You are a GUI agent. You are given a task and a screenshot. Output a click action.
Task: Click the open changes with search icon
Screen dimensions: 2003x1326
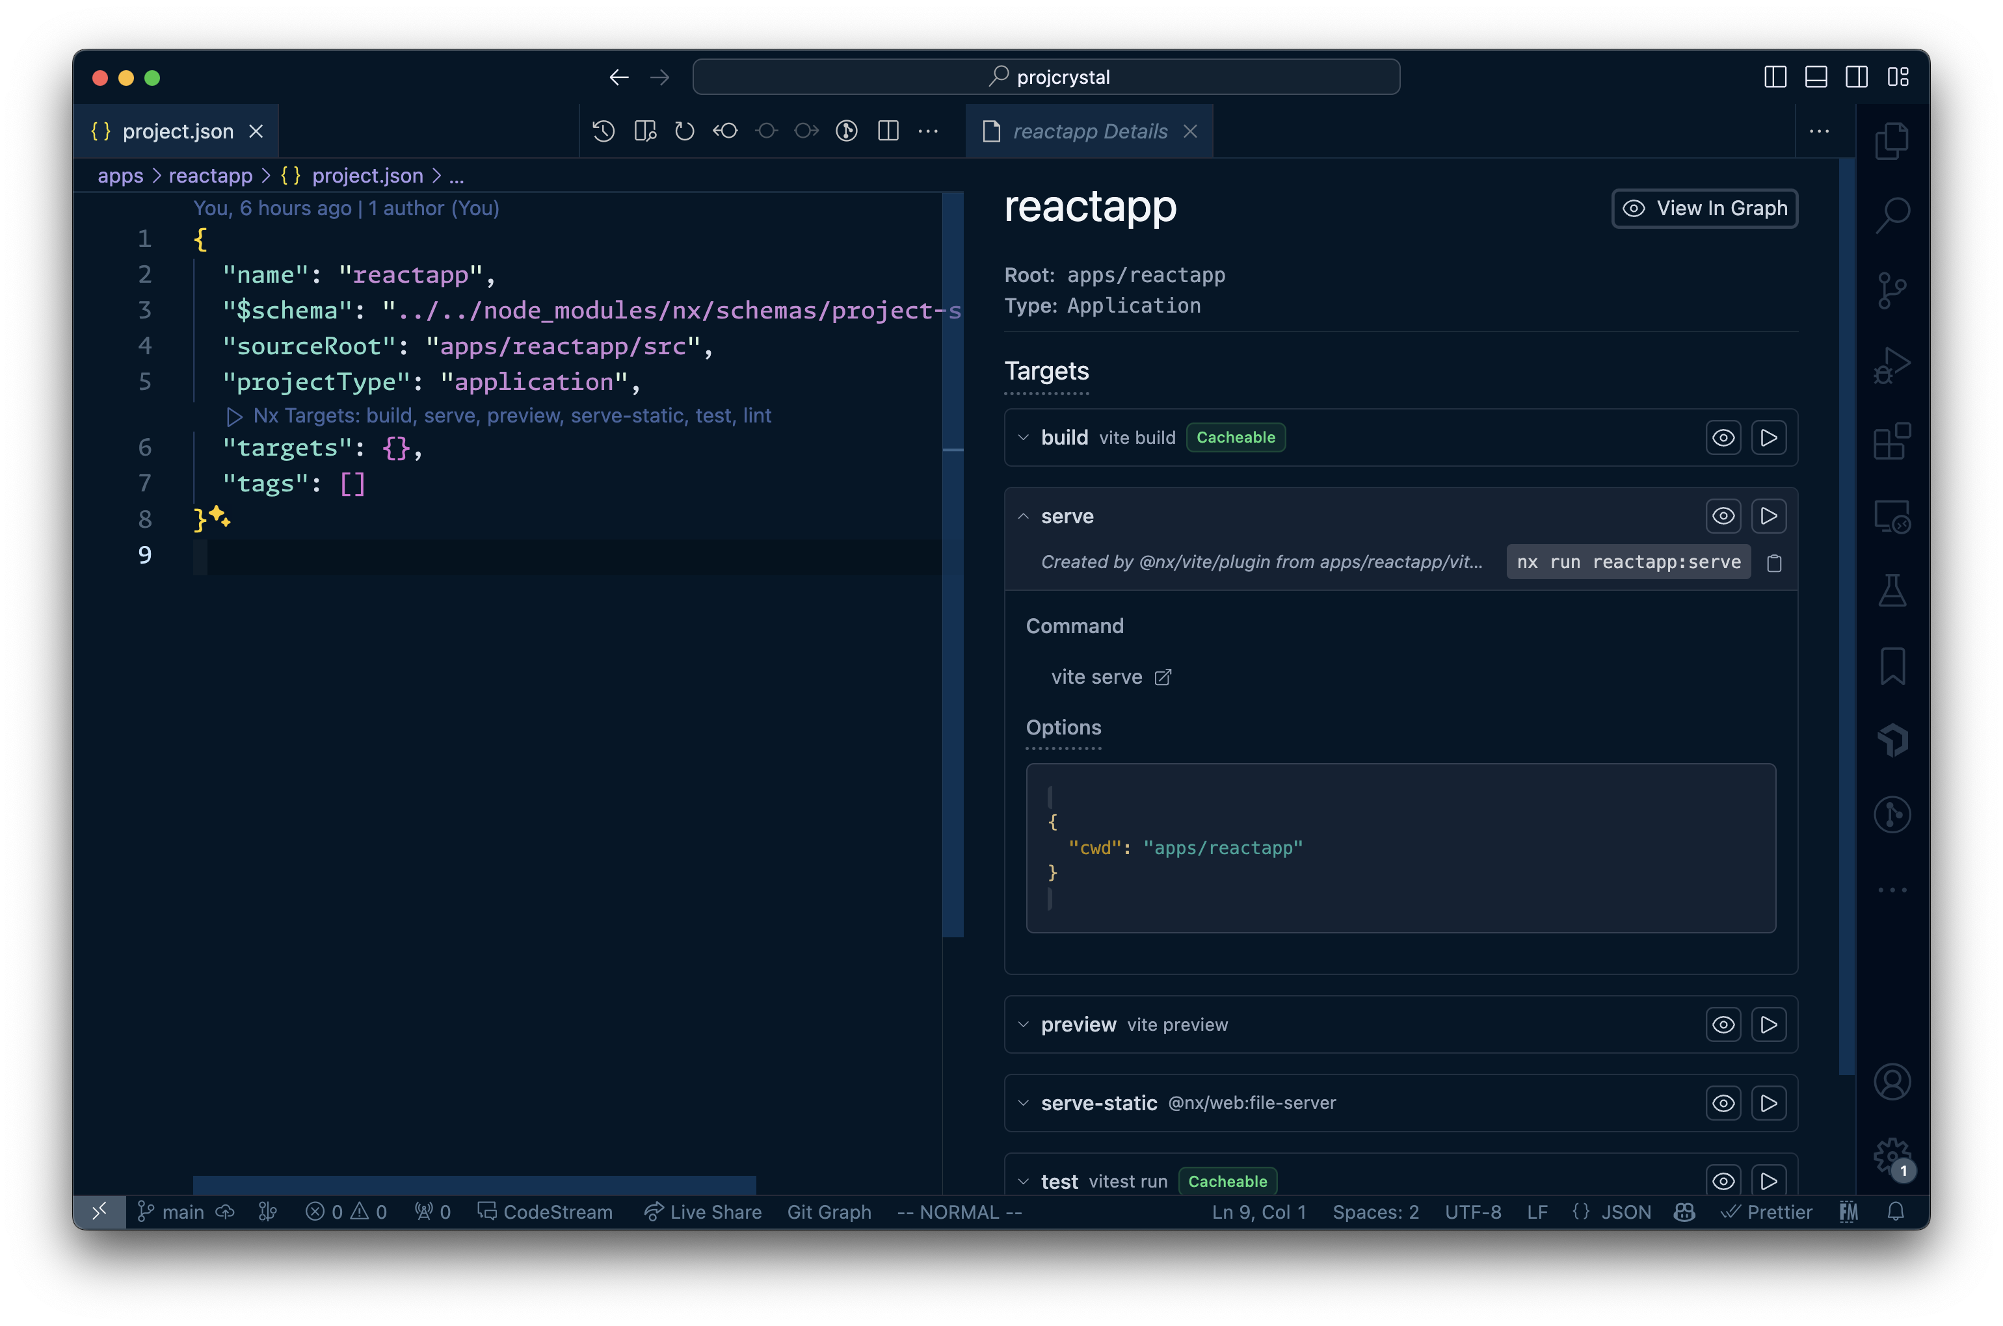pyautogui.click(x=644, y=131)
